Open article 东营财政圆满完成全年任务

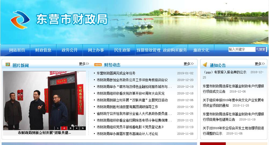point(116,73)
